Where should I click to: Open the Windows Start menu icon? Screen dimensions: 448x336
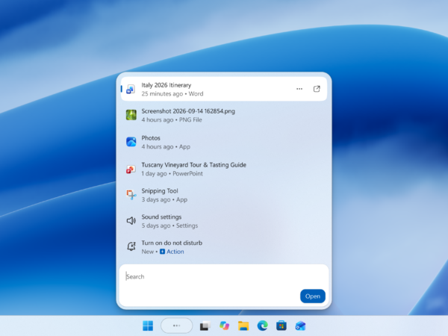coord(148,326)
